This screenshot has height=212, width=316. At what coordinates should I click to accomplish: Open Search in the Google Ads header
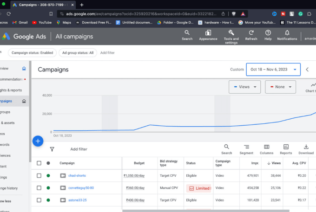(187, 35)
